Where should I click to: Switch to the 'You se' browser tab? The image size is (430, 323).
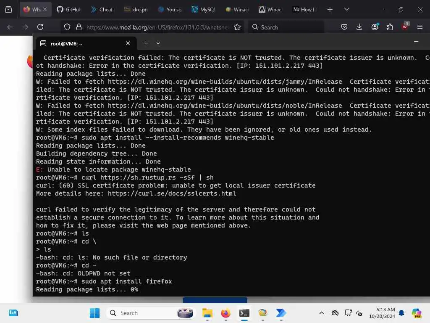coord(170,9)
